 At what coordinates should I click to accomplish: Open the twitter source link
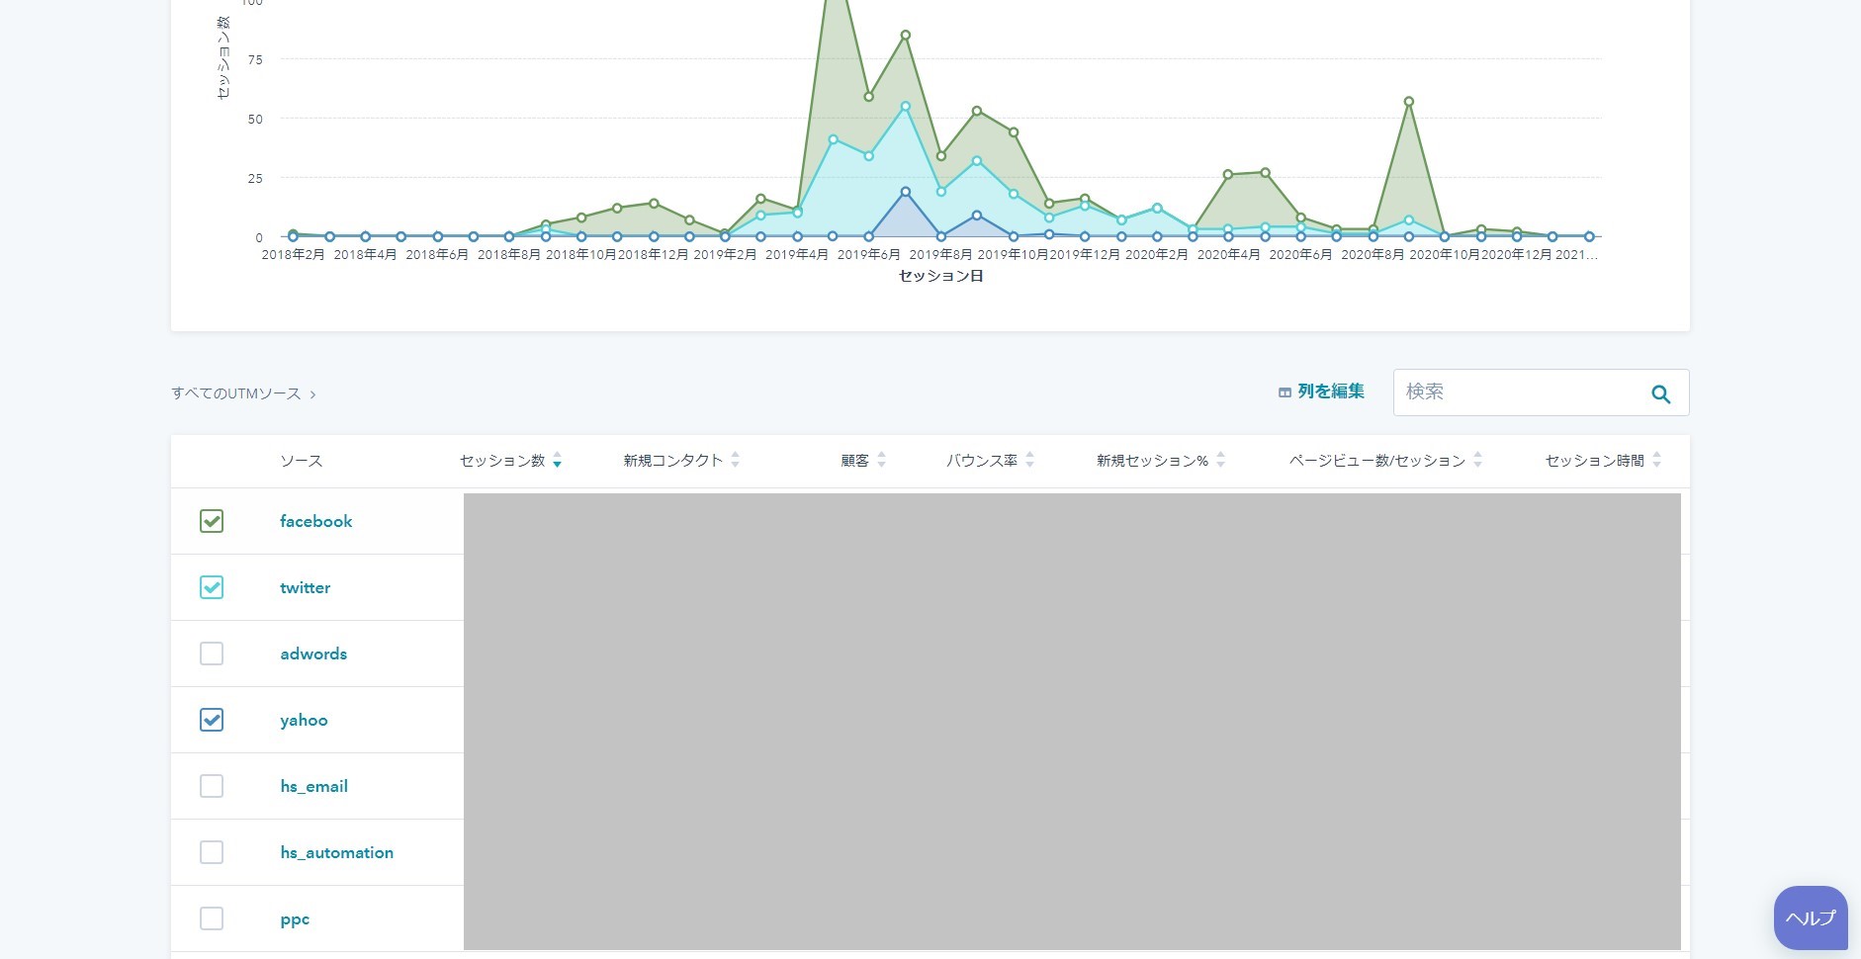(305, 587)
